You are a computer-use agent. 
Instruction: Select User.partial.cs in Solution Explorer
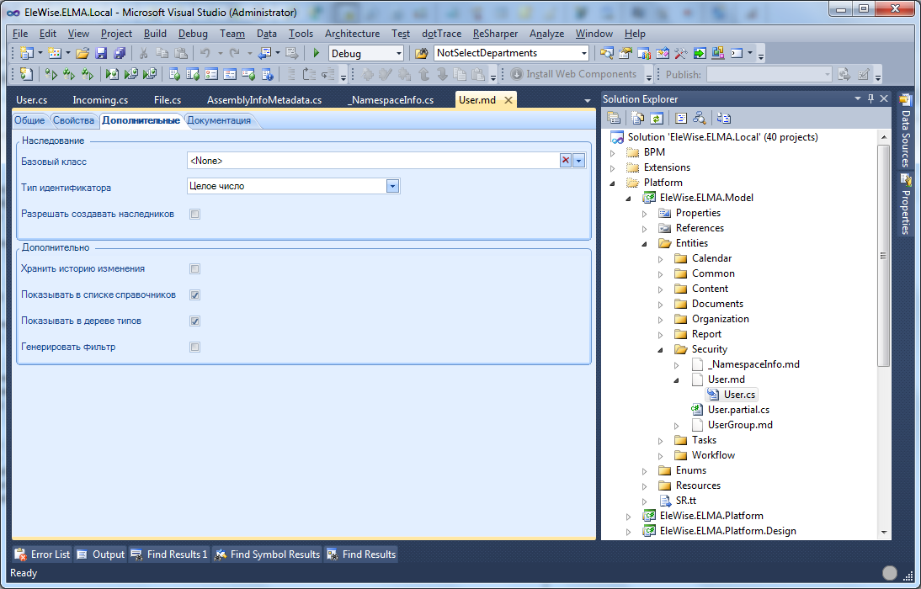coord(738,410)
